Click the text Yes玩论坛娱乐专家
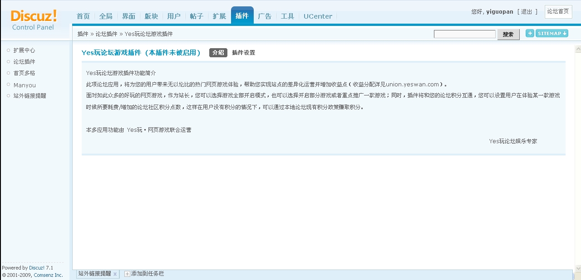The image size is (581, 280). tap(513, 141)
